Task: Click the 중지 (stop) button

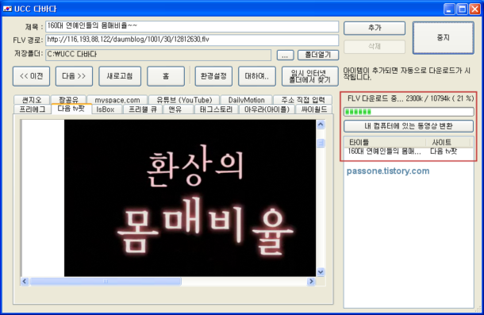Action: (444, 37)
